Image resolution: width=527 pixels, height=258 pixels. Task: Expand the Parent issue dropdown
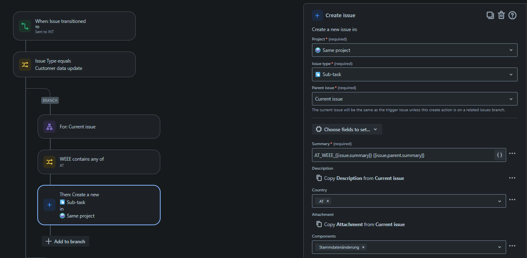[415, 99]
